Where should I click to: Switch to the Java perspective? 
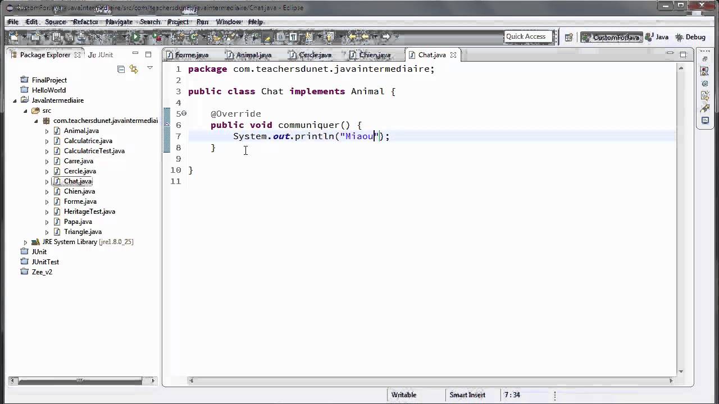point(657,37)
